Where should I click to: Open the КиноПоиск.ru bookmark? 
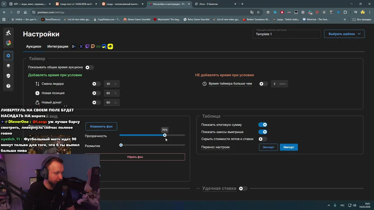[51, 19]
